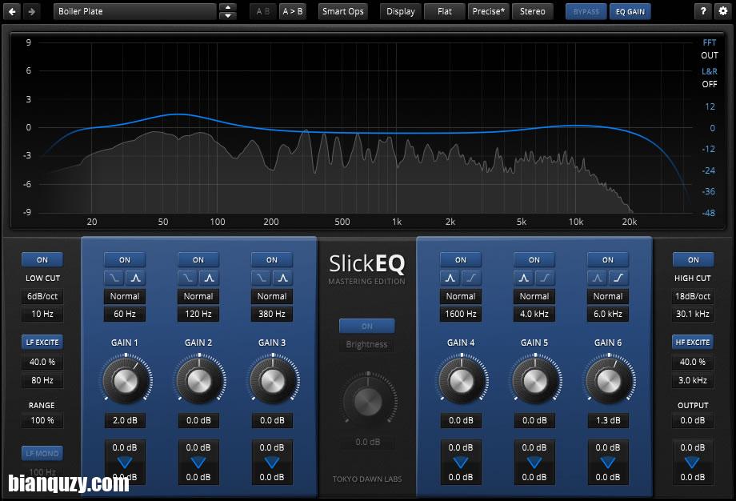Image resolution: width=736 pixels, height=501 pixels.
Task: Click the 60 Hz frequency field
Action: (125, 314)
